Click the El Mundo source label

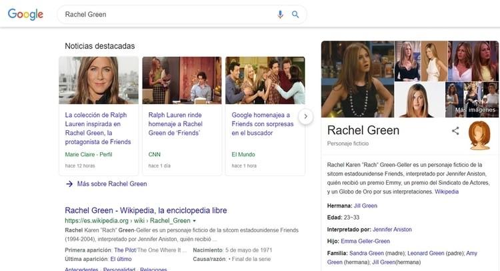243,154
